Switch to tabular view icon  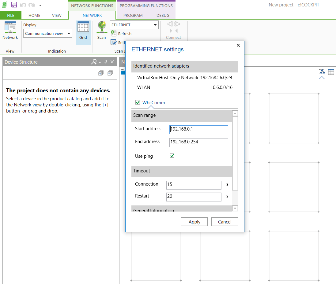tap(331, 72)
